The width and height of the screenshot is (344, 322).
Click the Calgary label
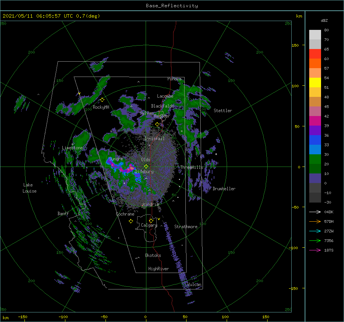pyautogui.click(x=149, y=225)
